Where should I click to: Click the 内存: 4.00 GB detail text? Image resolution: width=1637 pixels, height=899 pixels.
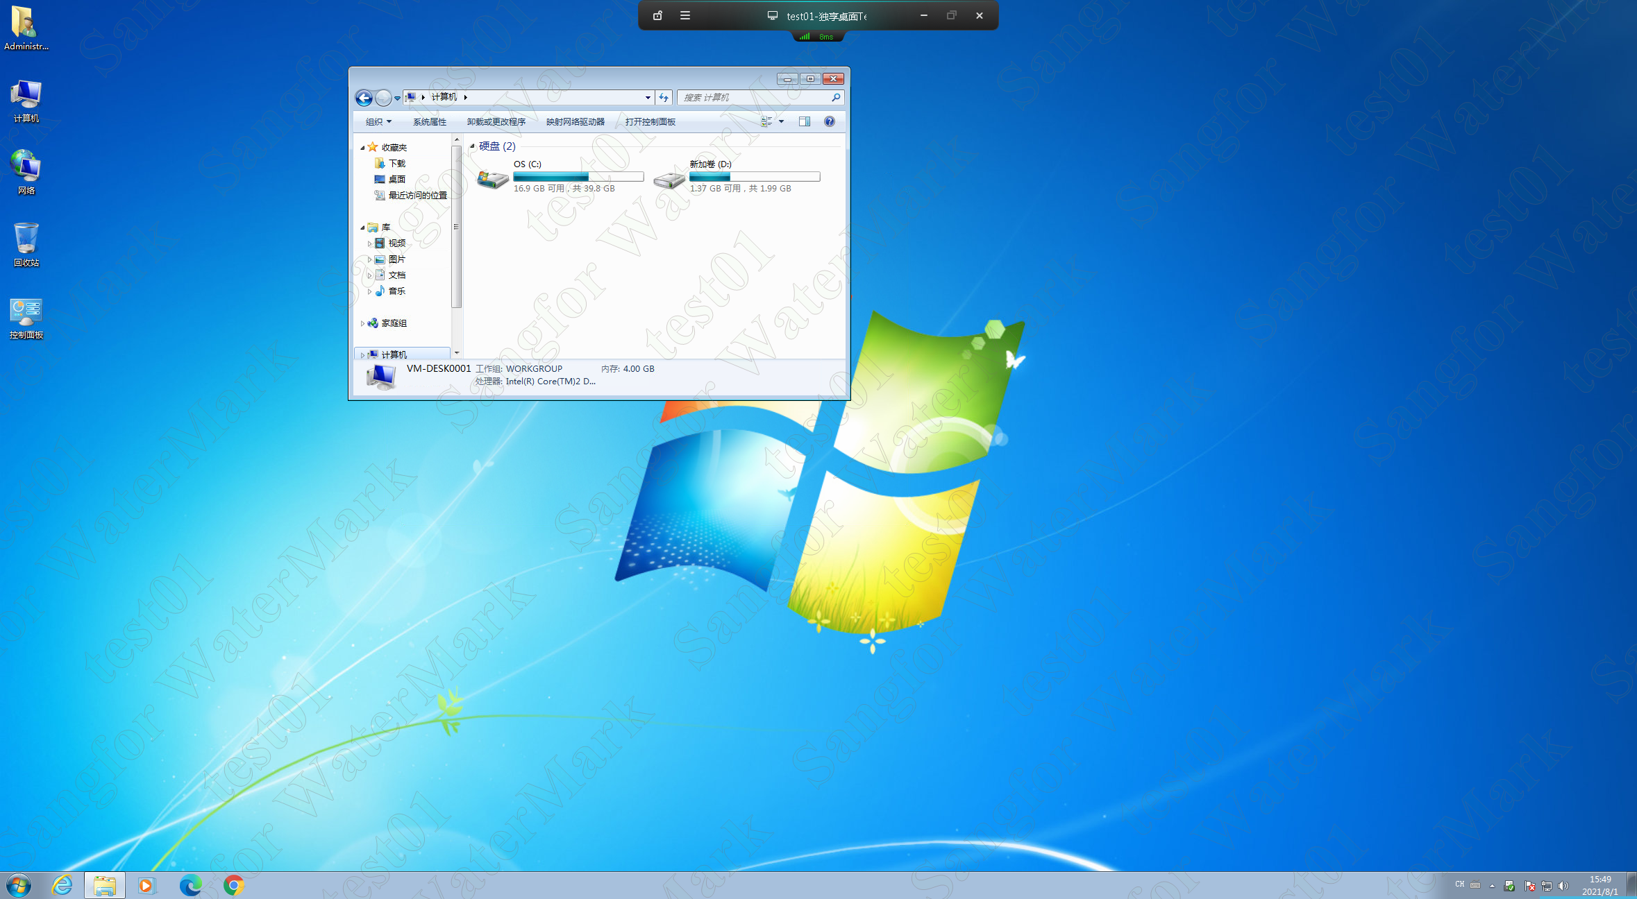[x=628, y=369]
